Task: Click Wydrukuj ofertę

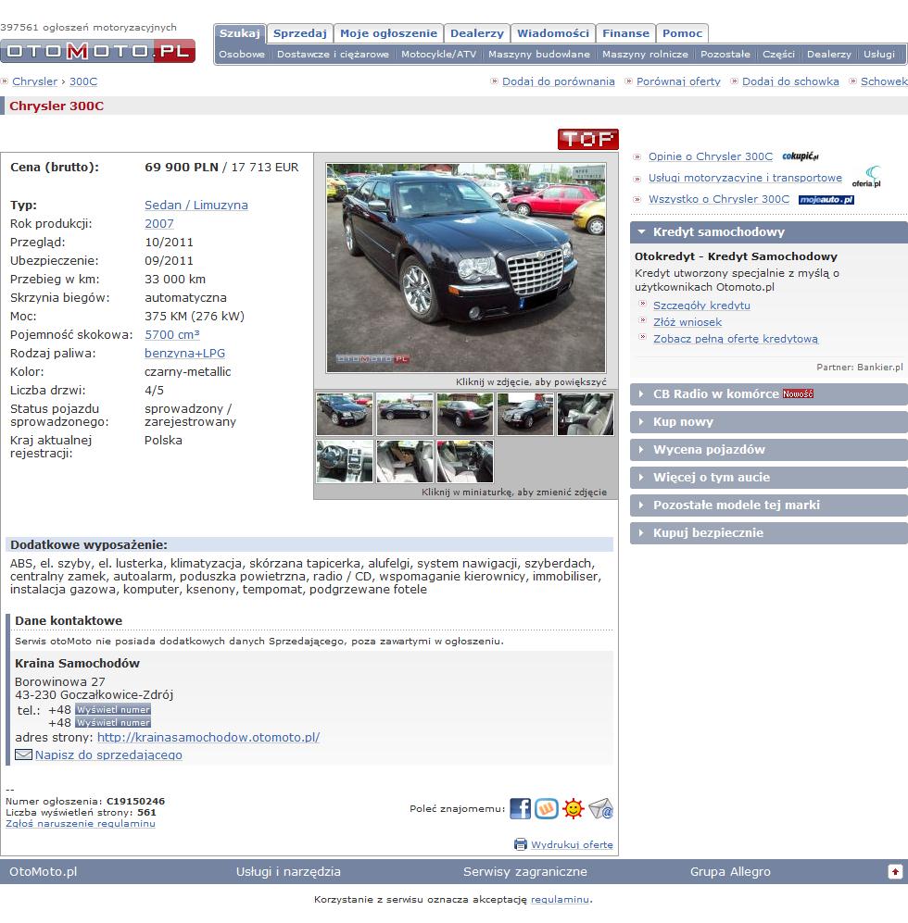Action: 572,844
